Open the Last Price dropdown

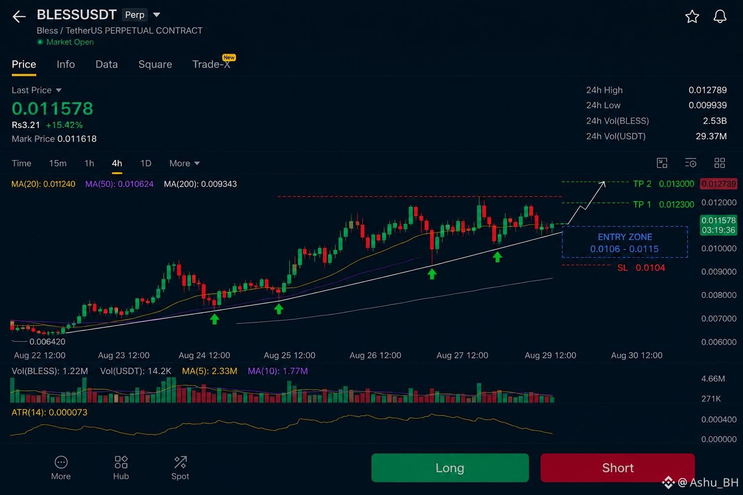tap(37, 90)
